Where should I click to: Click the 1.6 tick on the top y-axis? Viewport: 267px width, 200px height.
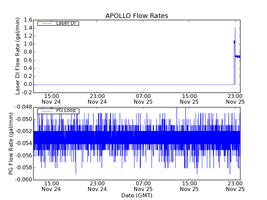point(28,20)
